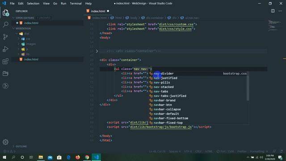Open the folder-shaped activity bar view

pos(5,73)
